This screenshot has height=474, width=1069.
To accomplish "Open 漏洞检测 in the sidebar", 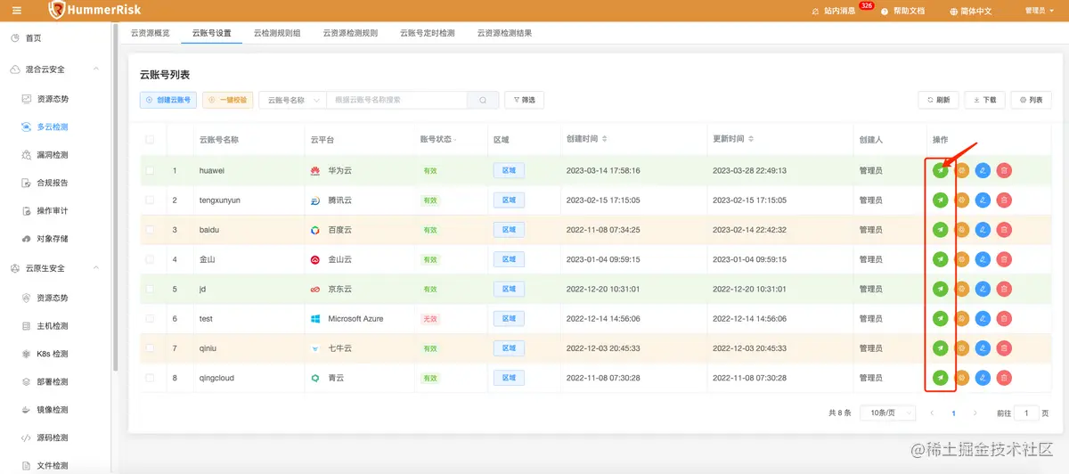I will pyautogui.click(x=53, y=155).
